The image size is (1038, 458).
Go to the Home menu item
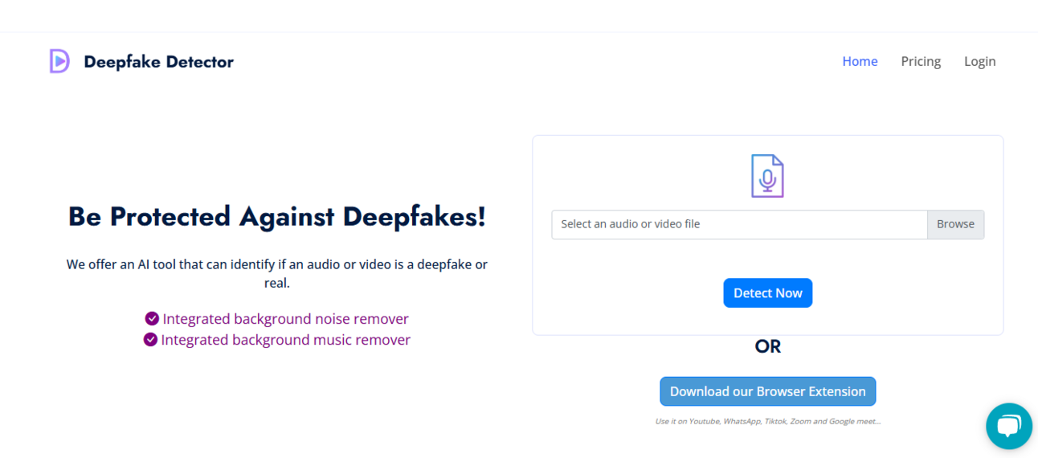(x=860, y=61)
